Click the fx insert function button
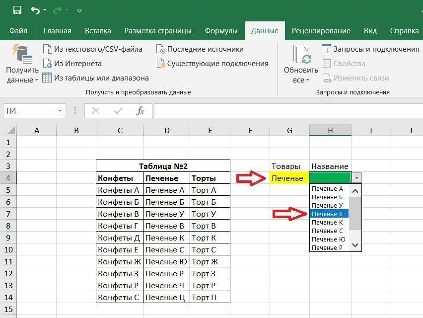This screenshot has width=423, height=318. click(141, 110)
